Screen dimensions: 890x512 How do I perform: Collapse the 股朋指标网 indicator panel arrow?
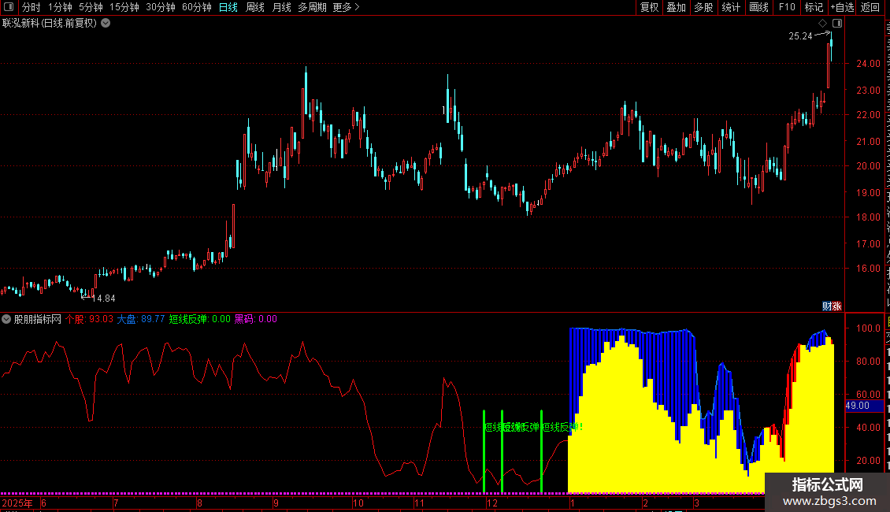pyautogui.click(x=6, y=319)
